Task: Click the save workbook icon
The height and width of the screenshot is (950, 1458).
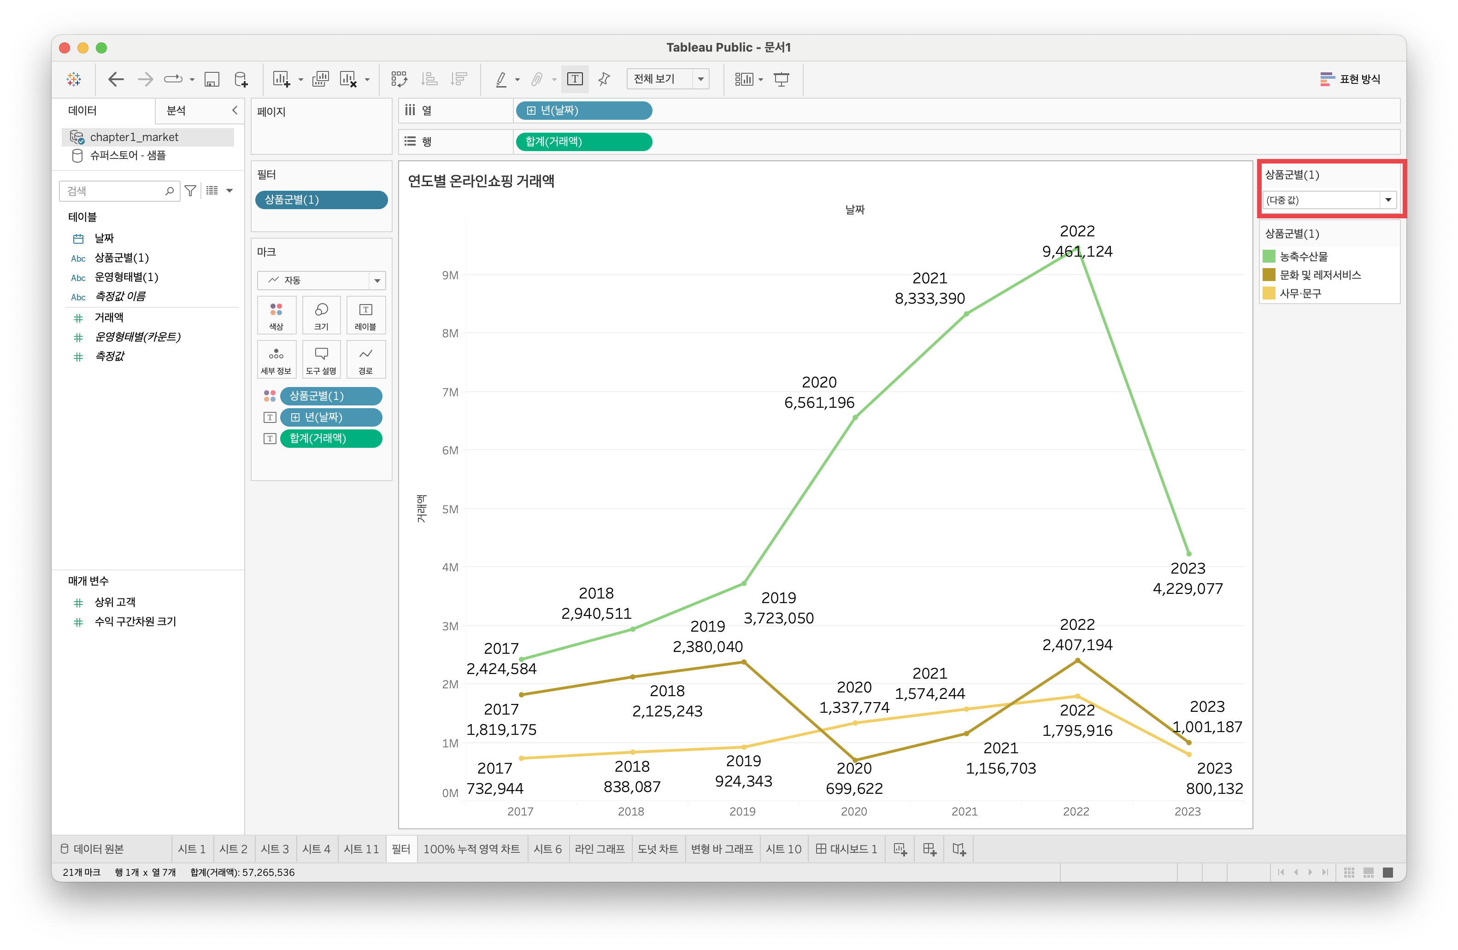Action: pos(212,79)
